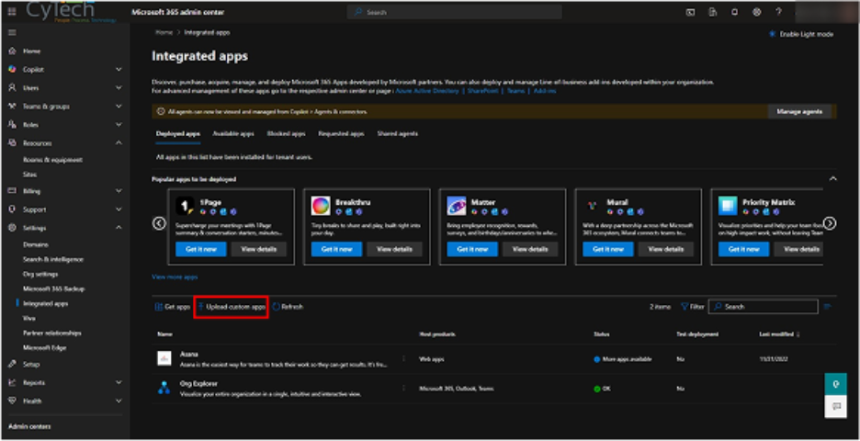This screenshot has width=860, height=441.
Task: Expand the Billing menu chevron
Action: coord(119,191)
